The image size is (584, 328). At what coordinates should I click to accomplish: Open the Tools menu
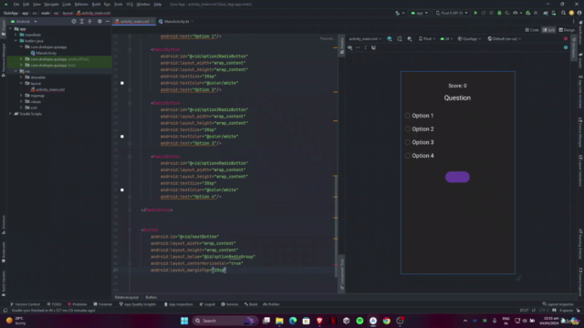[x=118, y=5]
